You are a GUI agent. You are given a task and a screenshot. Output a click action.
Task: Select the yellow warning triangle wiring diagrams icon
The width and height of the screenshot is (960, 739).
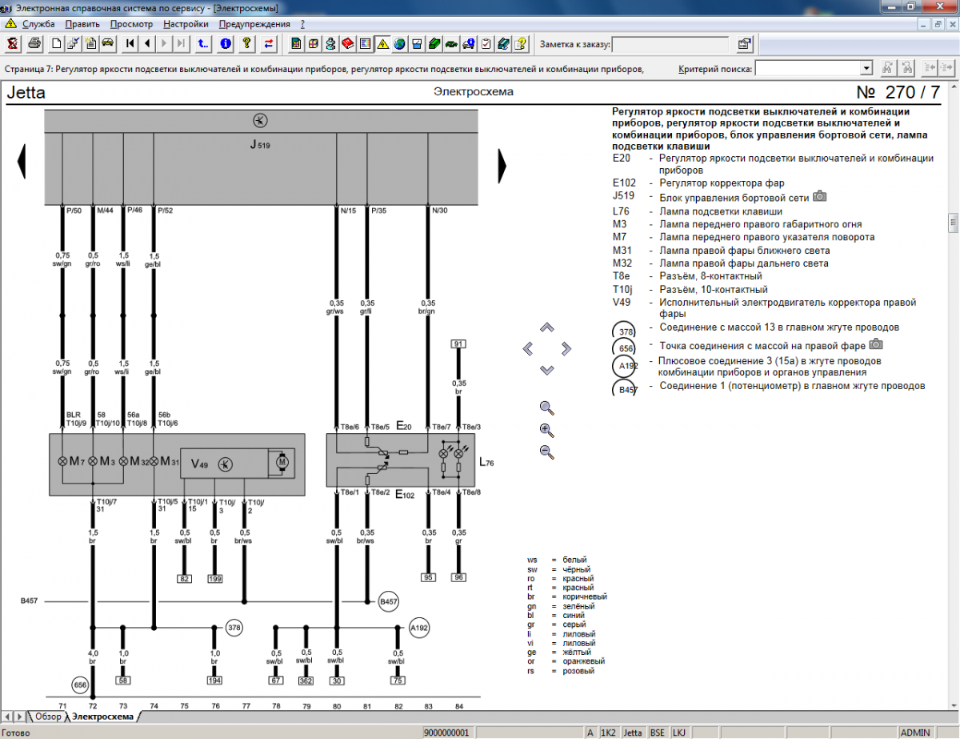click(382, 43)
